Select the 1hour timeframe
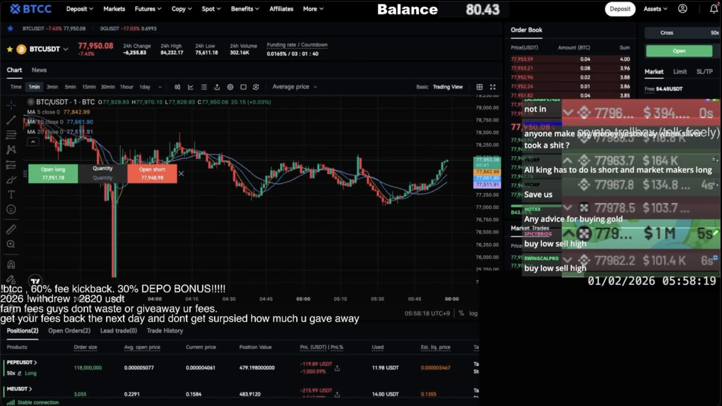722x406 pixels. 127,87
